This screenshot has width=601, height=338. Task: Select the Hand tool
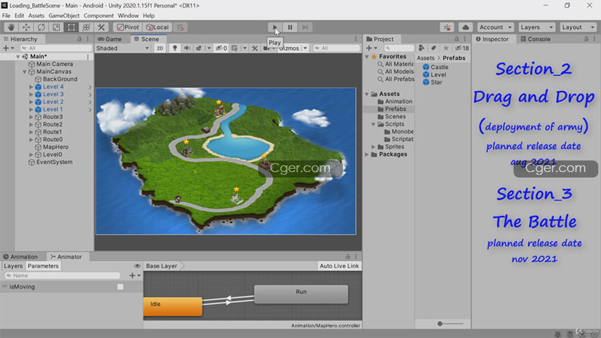11,27
